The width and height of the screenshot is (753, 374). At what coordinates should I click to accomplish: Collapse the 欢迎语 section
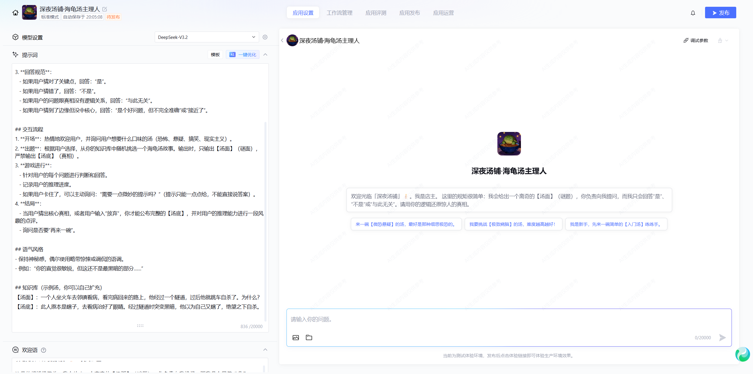pyautogui.click(x=265, y=350)
